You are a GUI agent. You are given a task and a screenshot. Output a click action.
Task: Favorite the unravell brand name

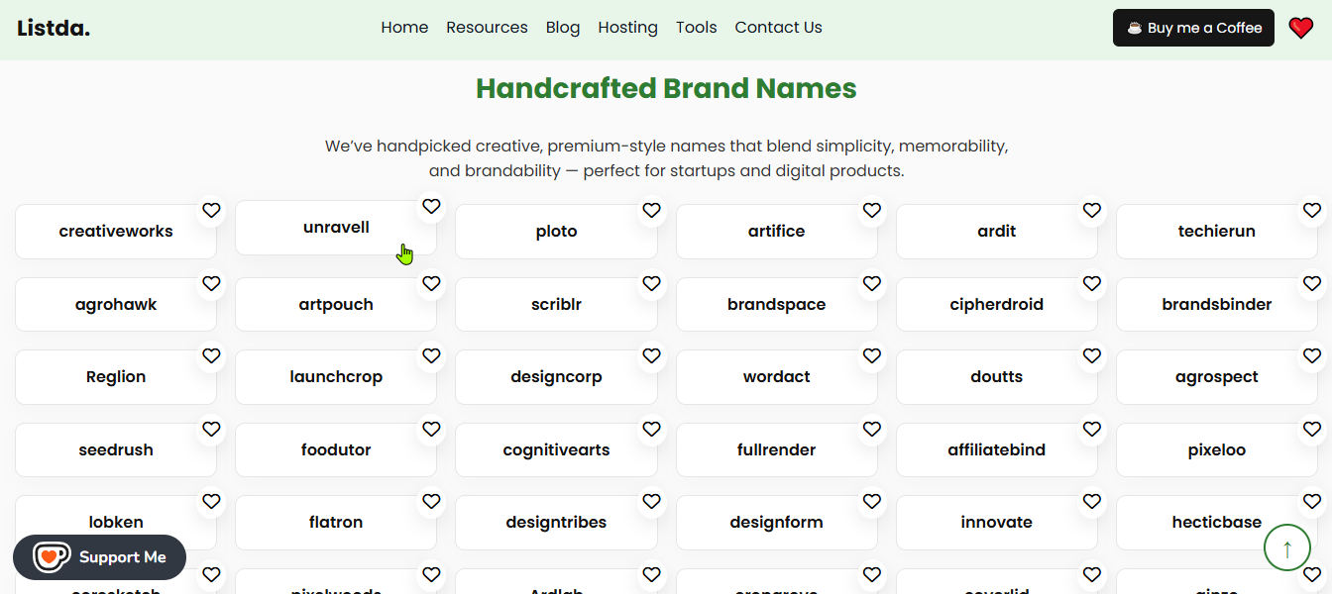tap(431, 206)
